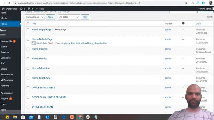Click Duplicate This under Home-Default Page
This screenshot has height=120, width=214.
(68, 43)
